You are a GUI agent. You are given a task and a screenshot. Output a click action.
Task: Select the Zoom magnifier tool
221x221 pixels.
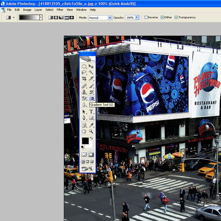(91, 131)
